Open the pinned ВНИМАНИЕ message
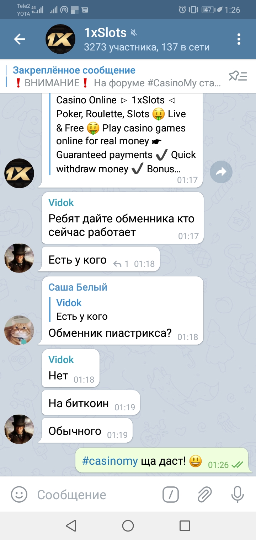This screenshot has width=256, height=540. pos(117,77)
